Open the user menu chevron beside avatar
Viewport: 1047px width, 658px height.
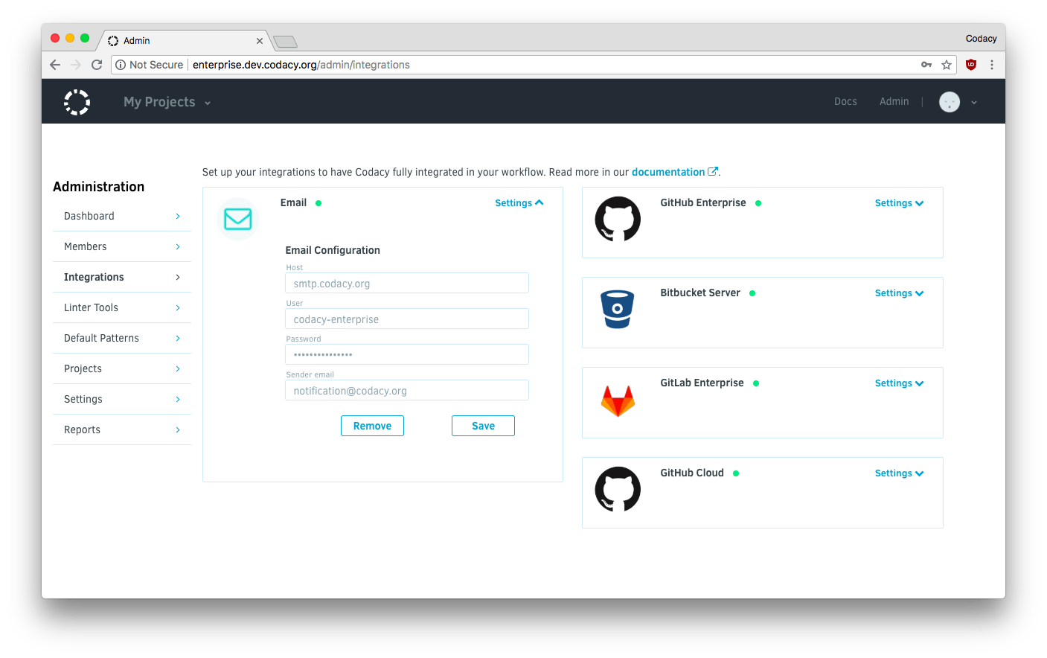click(x=974, y=103)
